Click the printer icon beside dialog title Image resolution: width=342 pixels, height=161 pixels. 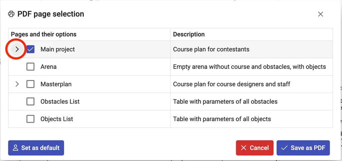[11, 14]
